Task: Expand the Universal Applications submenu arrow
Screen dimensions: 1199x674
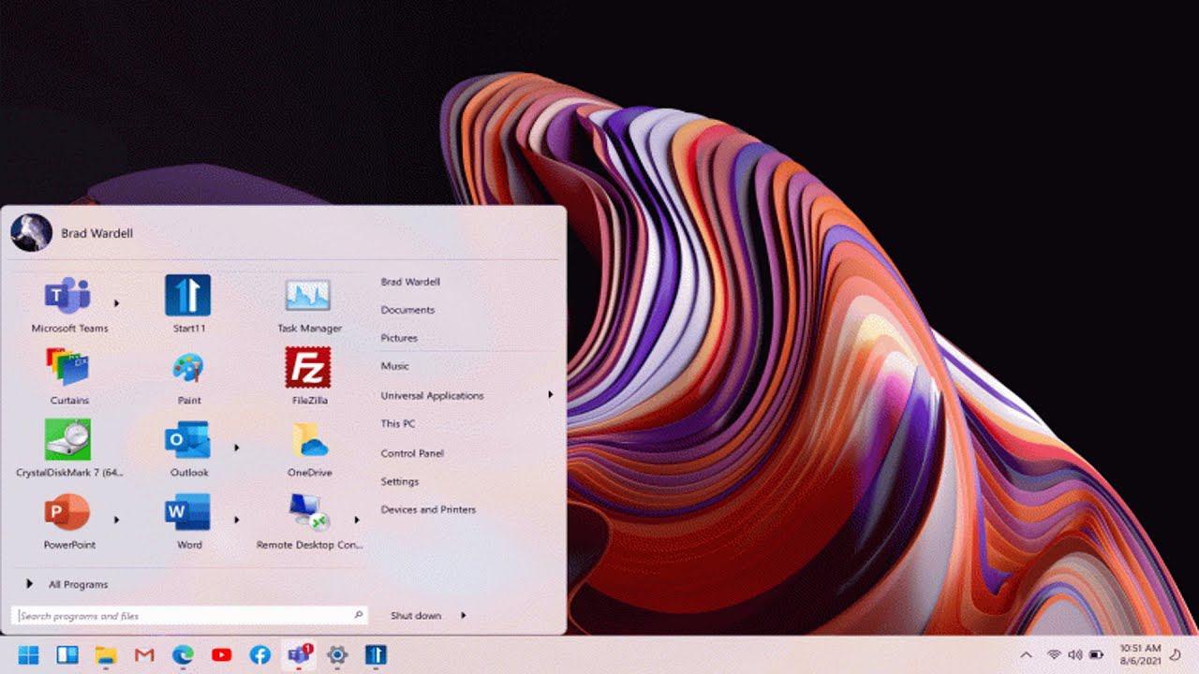Action: 551,395
